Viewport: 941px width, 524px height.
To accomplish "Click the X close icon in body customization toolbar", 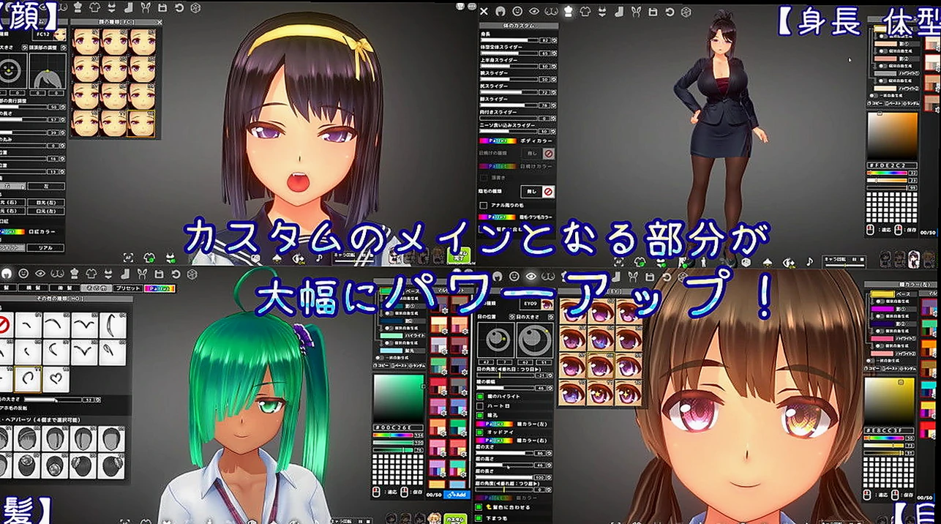I will (x=484, y=12).
